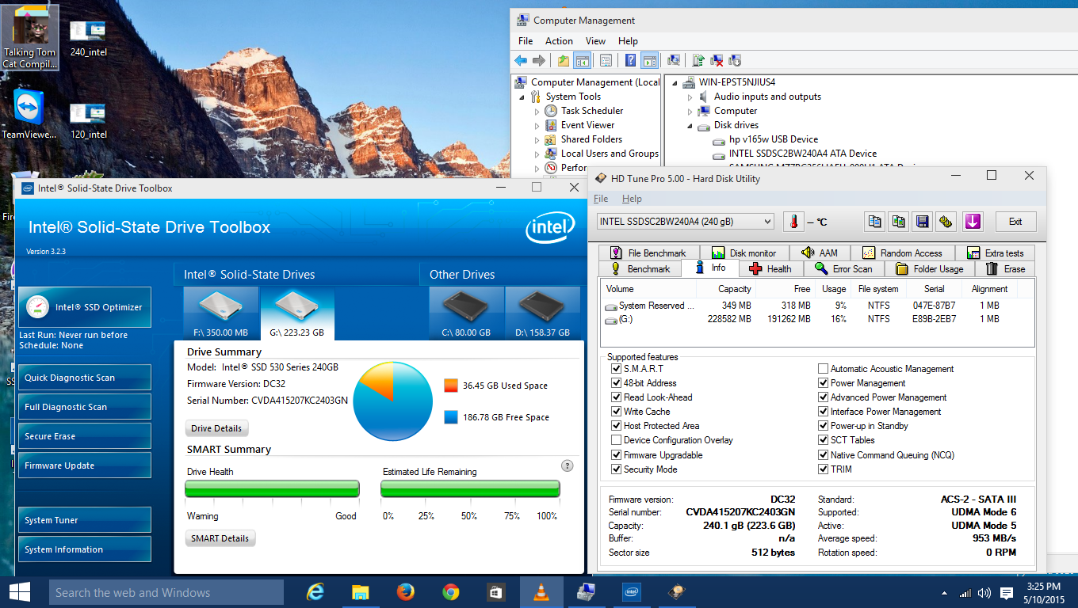1078x608 pixels.
Task: Click the orange Used Space color swatch
Action: click(451, 386)
